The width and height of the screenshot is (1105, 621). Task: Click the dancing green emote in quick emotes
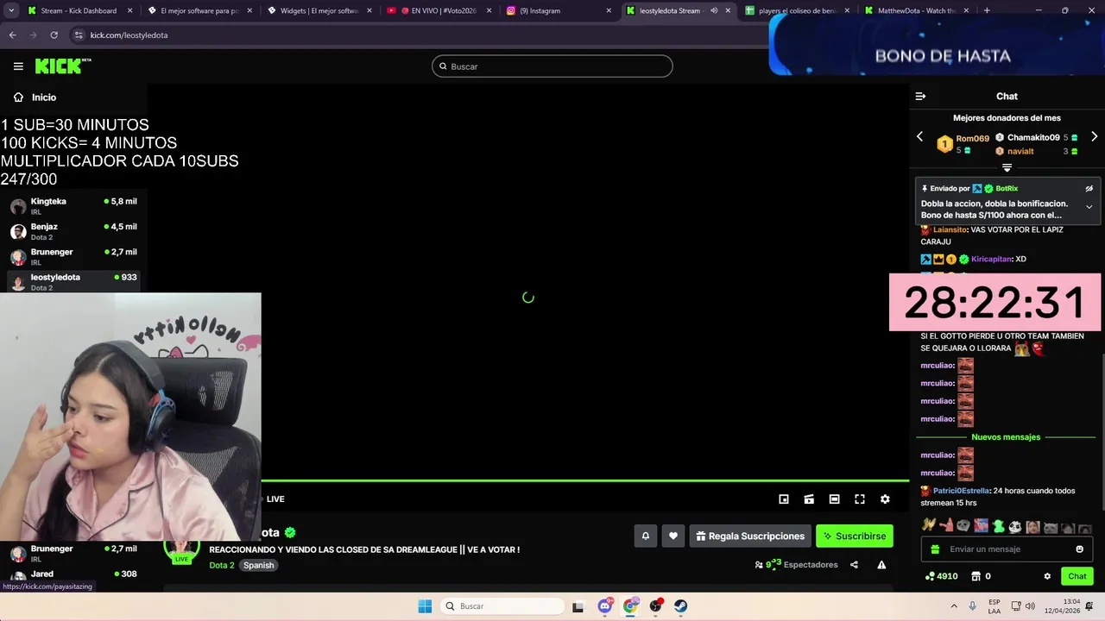[x=999, y=526]
